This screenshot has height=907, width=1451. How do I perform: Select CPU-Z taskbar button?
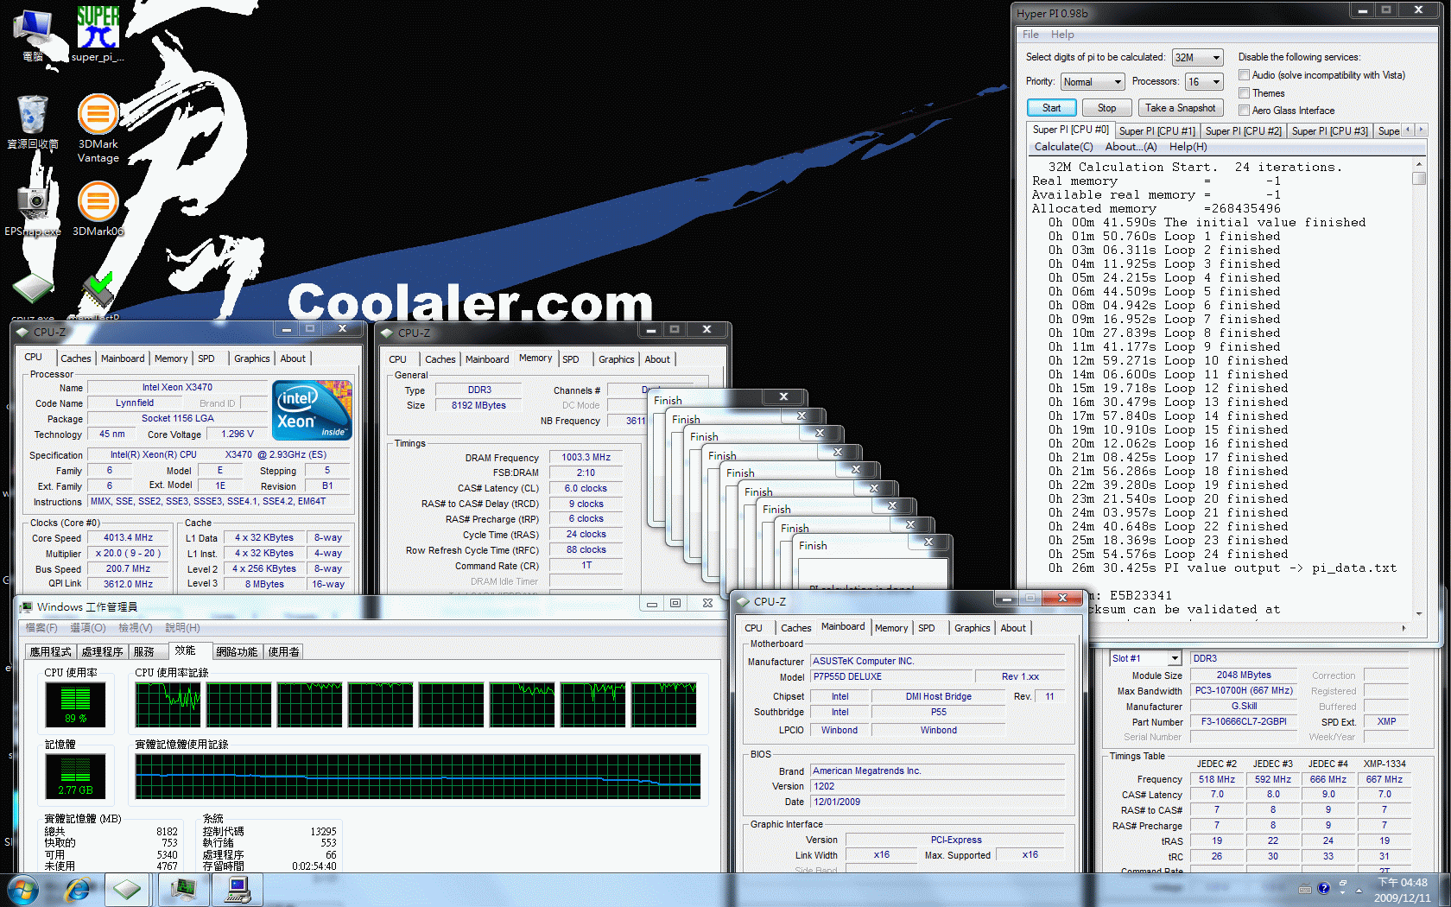click(x=127, y=890)
